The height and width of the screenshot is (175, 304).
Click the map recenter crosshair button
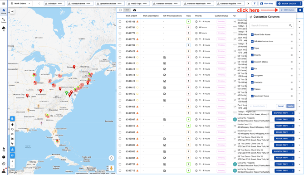point(111,158)
